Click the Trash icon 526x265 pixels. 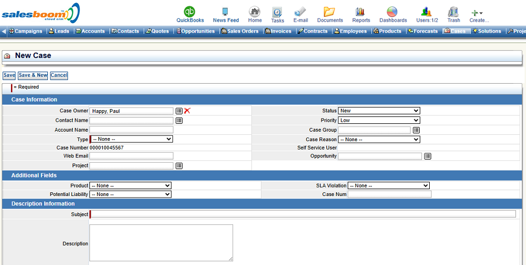(453, 12)
